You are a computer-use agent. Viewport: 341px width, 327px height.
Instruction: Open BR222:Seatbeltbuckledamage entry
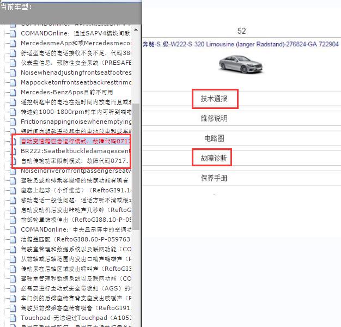(x=76, y=151)
